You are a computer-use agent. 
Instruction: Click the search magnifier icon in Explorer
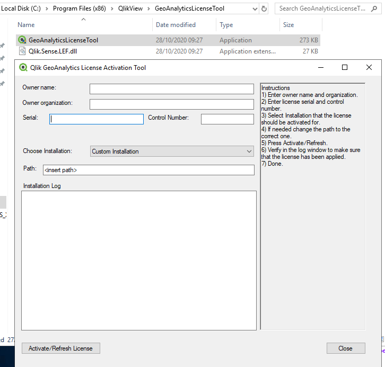(374, 9)
